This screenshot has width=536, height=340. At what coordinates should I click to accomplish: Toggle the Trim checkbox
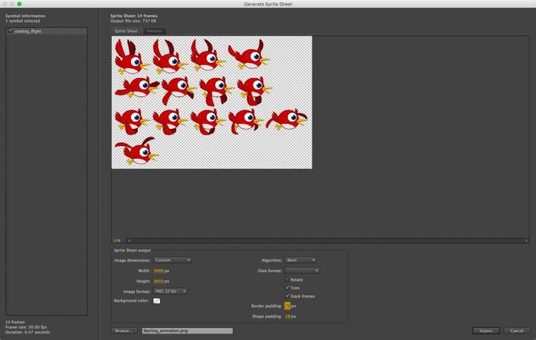coord(287,287)
